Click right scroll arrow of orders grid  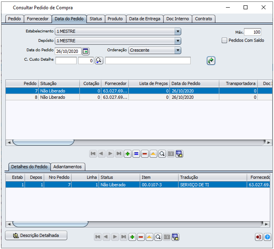point(269,142)
